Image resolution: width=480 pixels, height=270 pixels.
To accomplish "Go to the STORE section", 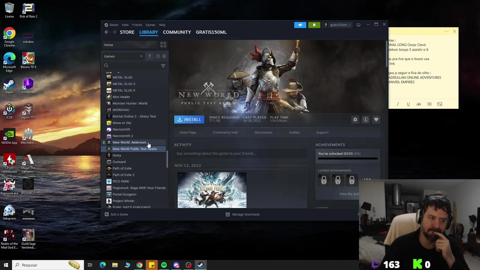I will click(x=127, y=32).
